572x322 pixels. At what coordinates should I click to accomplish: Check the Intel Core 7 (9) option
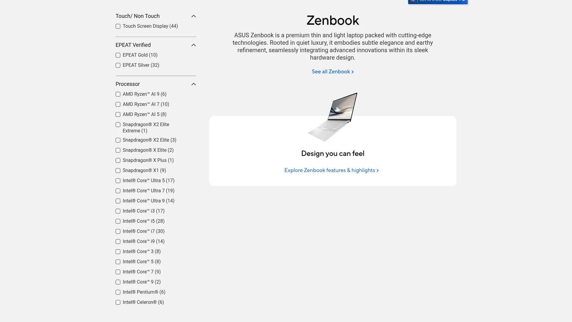coord(118,272)
